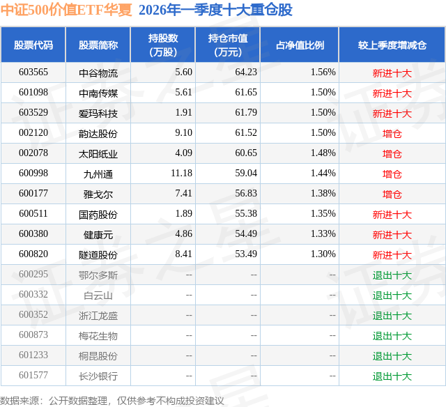Image resolution: width=446 pixels, height=407 pixels.
Task: Click the title 中证500价值ETF华夏
Action: pos(66,10)
